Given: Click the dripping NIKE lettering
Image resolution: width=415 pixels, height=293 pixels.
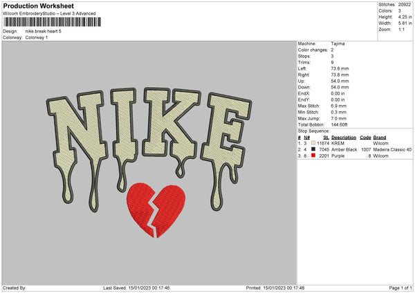Looking at the screenshot, I should 149,149.
